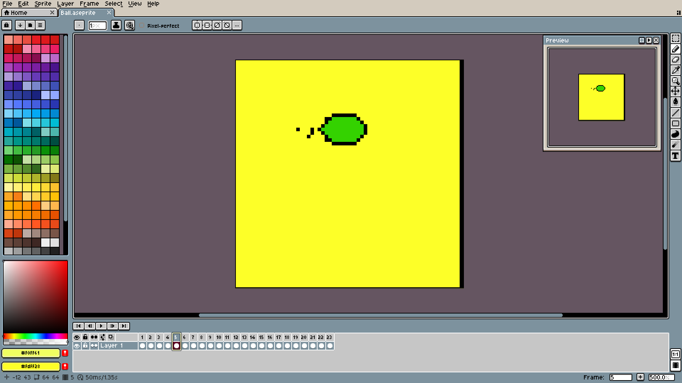Select the Zoom magnifier tool
Screen dimensions: 682x383
click(x=675, y=81)
